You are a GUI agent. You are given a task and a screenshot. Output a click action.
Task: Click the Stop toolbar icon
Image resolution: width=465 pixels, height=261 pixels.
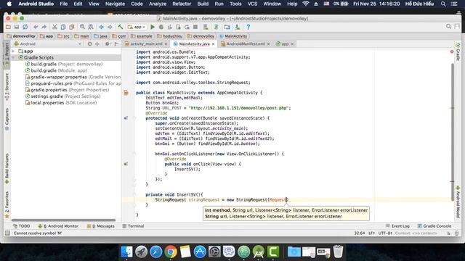tap(195, 27)
